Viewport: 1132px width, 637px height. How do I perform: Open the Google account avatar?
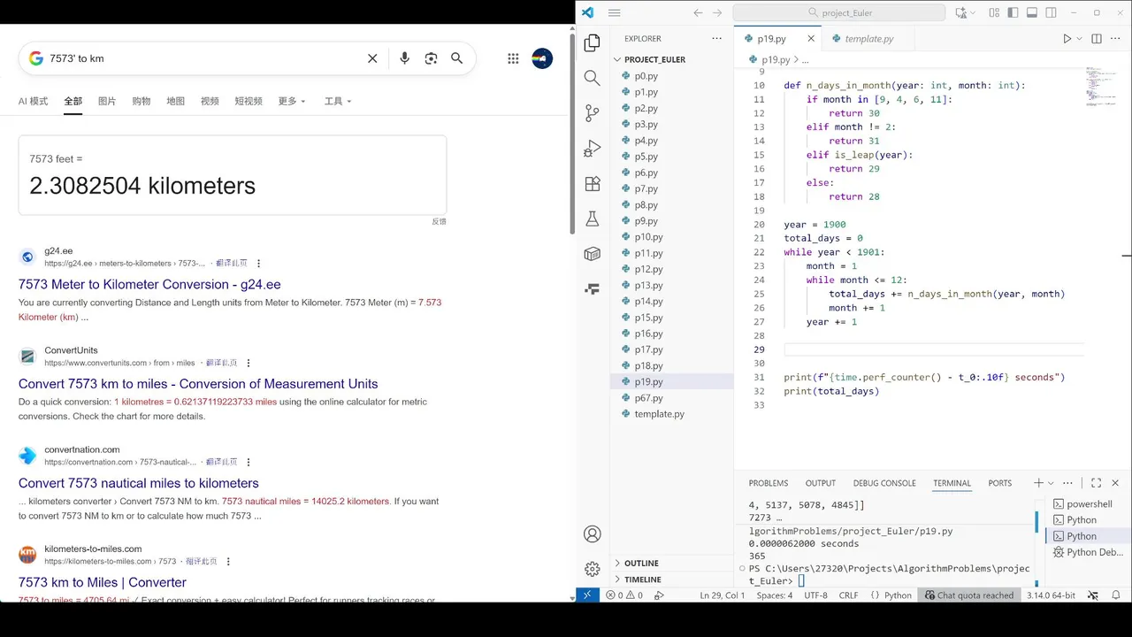click(542, 58)
